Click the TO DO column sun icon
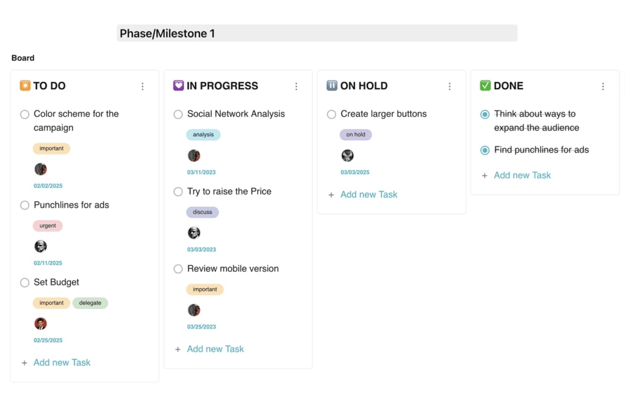The height and width of the screenshot is (408, 630). pos(25,86)
